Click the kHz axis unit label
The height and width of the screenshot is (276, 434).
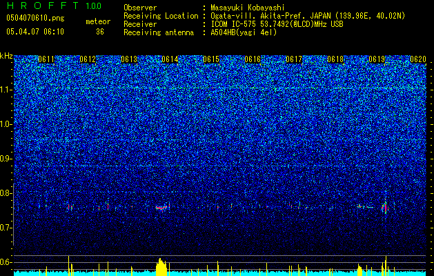6,56
